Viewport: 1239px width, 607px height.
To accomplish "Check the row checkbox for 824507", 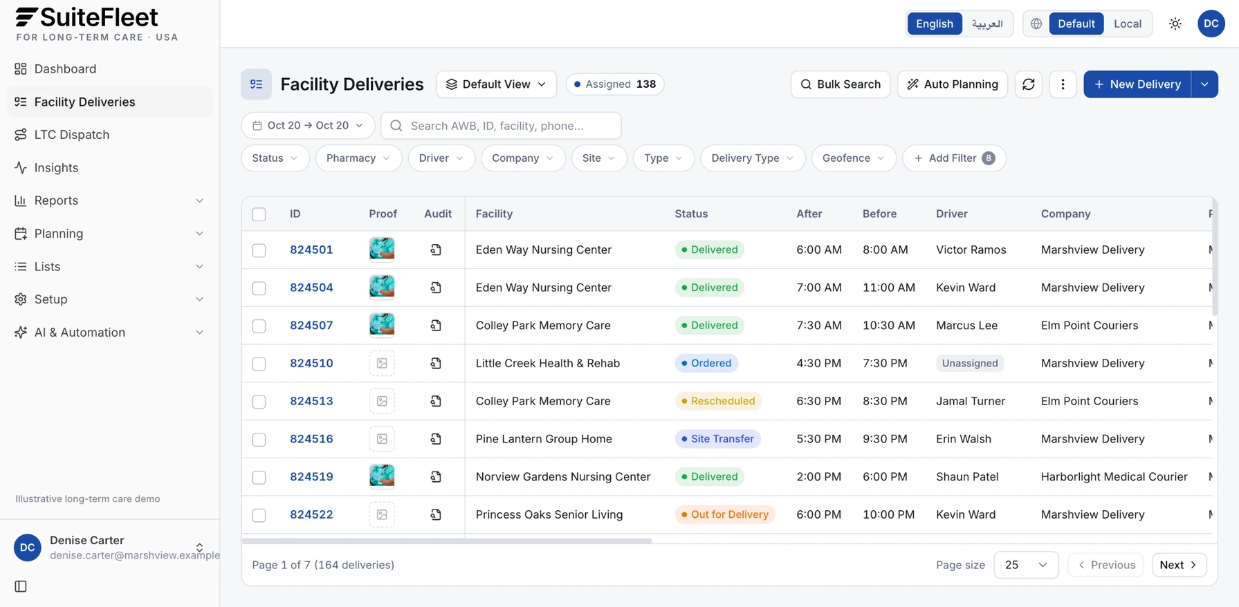I will 259,326.
